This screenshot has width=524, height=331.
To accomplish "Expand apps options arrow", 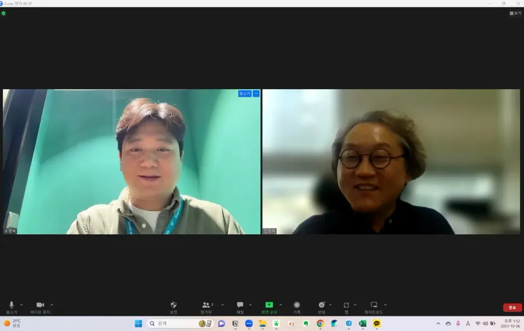I will (355, 305).
